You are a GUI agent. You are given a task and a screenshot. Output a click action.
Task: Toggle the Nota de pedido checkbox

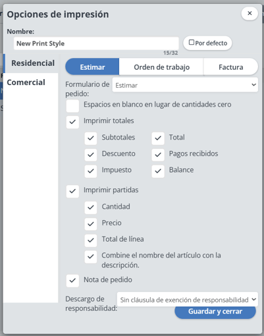point(72,281)
